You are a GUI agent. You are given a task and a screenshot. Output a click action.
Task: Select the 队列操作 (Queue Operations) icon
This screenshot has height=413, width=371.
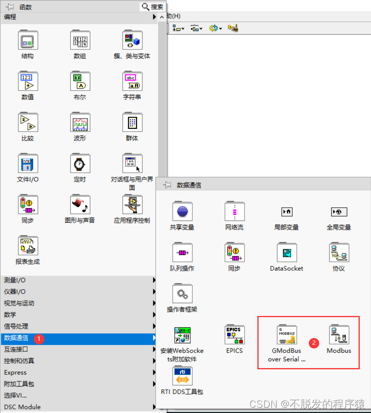pos(182,253)
